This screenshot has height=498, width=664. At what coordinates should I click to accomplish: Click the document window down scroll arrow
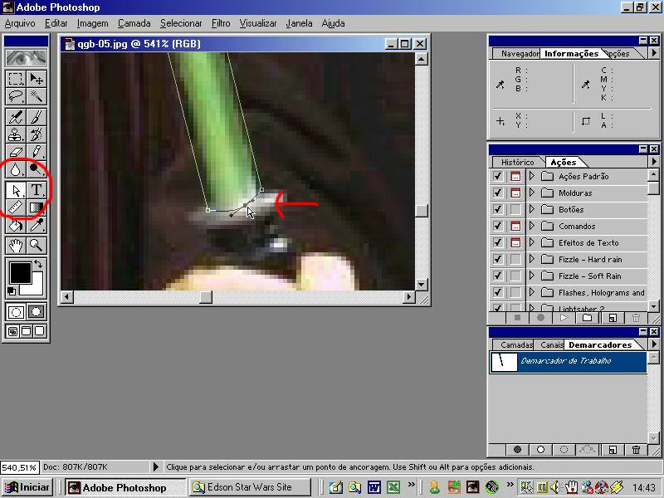422,284
